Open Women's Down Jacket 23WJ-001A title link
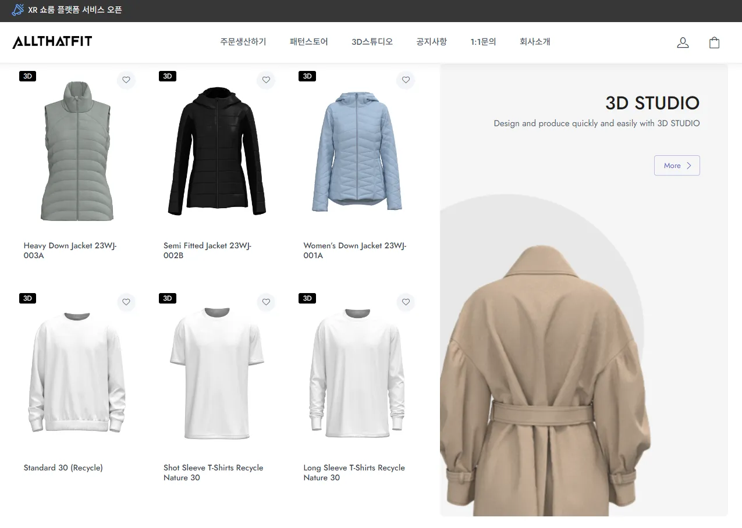 tap(355, 251)
